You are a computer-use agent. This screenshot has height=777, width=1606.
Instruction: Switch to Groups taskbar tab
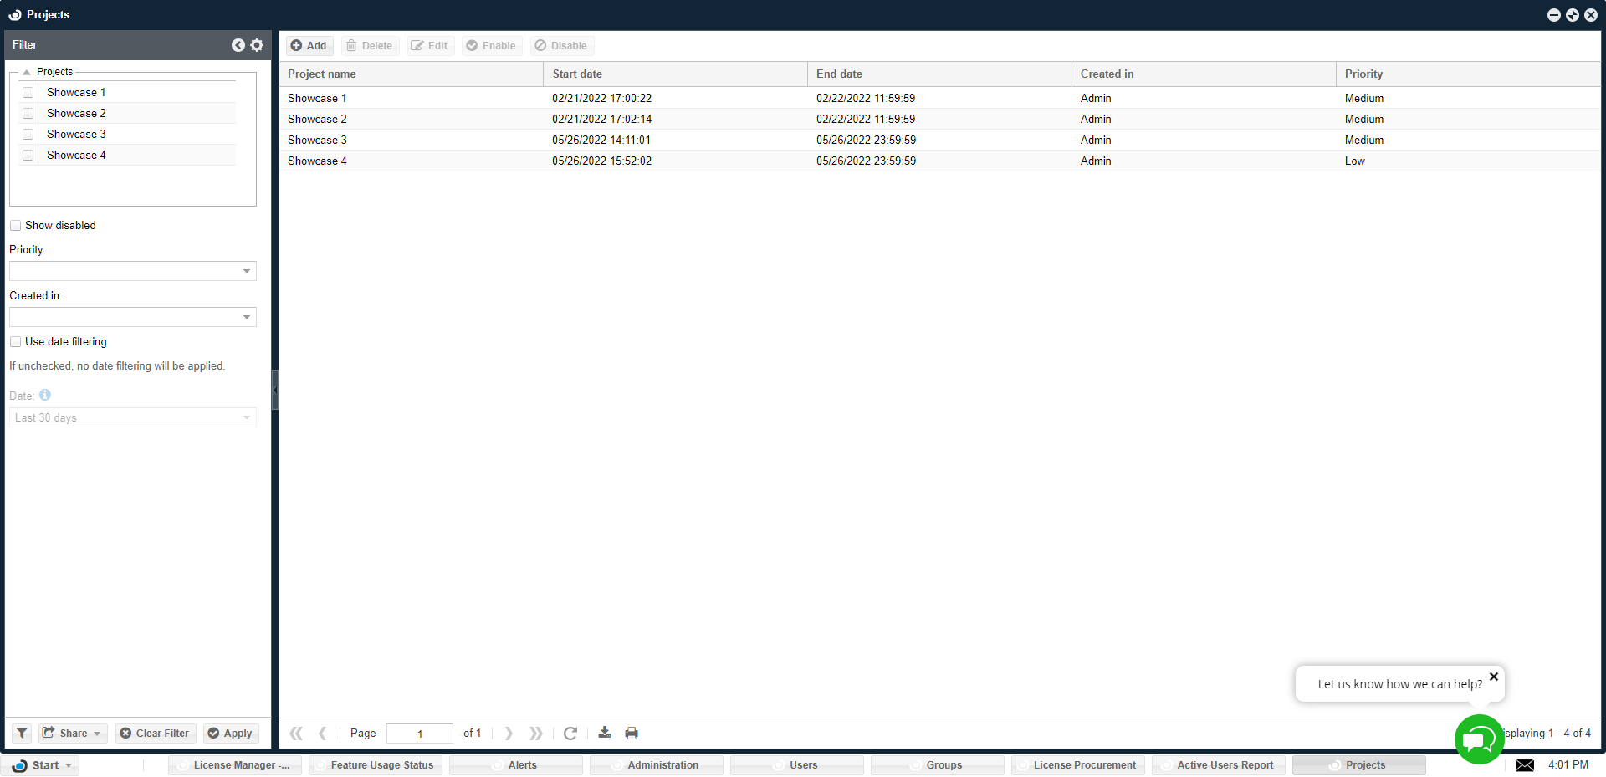click(937, 765)
